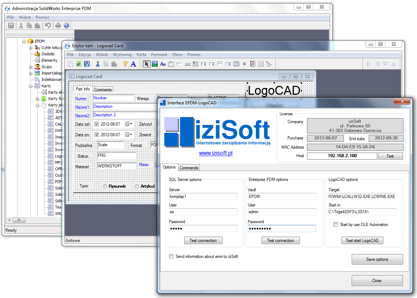
Task: Choose the radio button control tool
Action: point(196,64)
